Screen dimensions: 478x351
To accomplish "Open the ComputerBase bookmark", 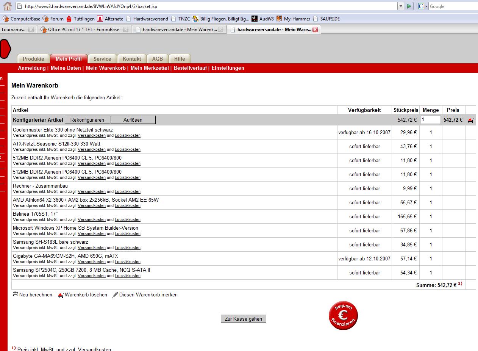I will click(22, 19).
